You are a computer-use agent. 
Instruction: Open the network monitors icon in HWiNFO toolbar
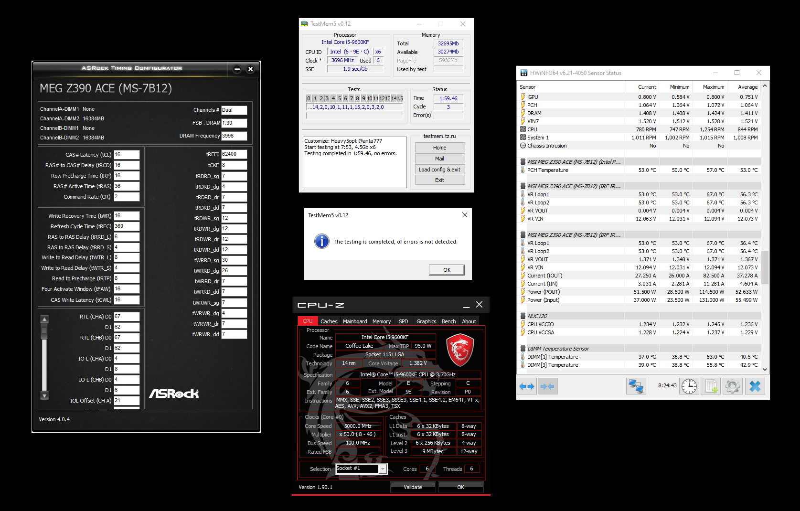pyautogui.click(x=636, y=386)
